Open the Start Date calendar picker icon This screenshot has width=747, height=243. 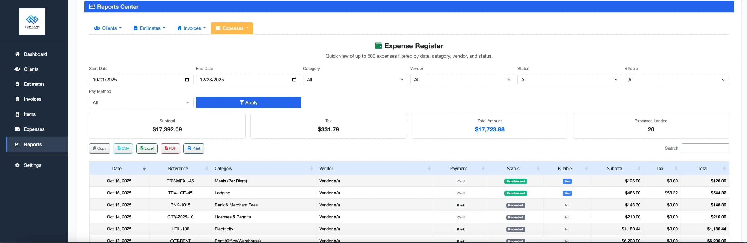tap(187, 80)
